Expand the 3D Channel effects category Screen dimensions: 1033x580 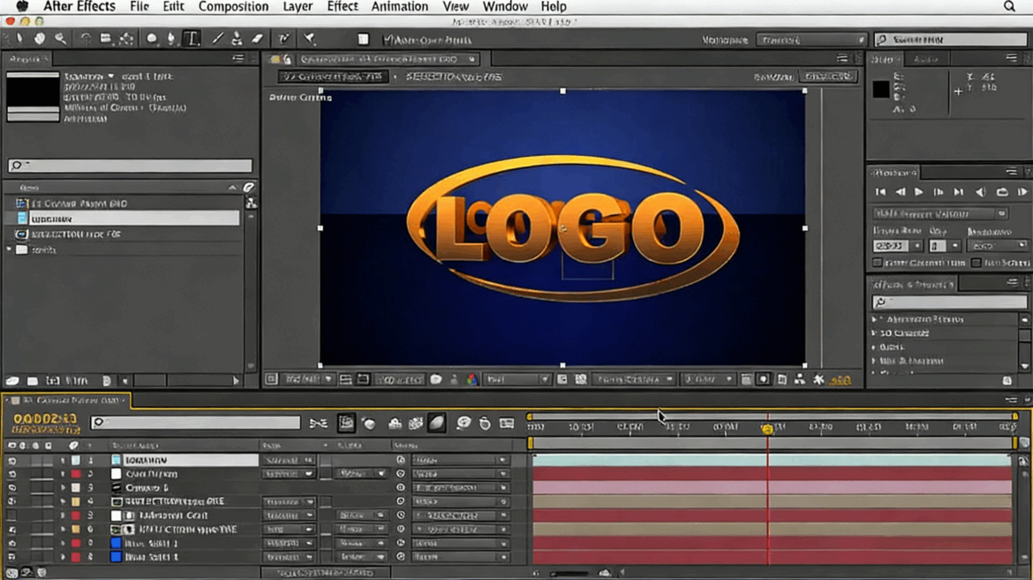pyautogui.click(x=875, y=333)
